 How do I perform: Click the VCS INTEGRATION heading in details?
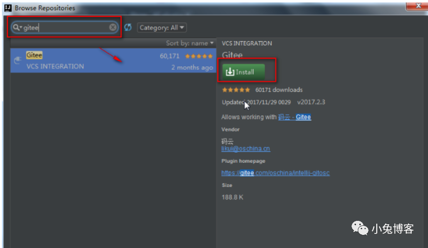(247, 44)
